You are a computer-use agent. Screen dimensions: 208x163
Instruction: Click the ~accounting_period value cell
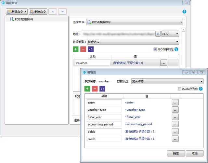point(138,124)
